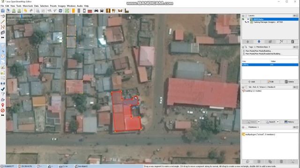Open the Windows menu
This screenshot has width=300, height=168.
(71, 6)
